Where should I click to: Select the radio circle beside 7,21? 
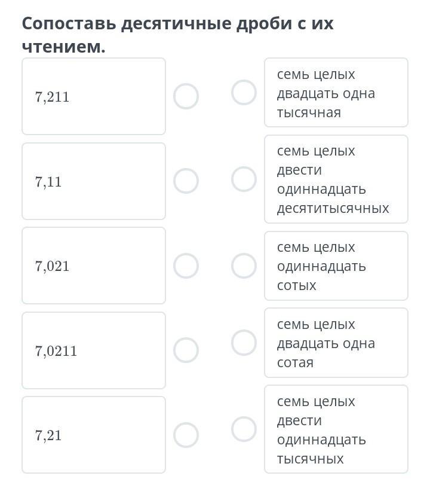point(186,435)
